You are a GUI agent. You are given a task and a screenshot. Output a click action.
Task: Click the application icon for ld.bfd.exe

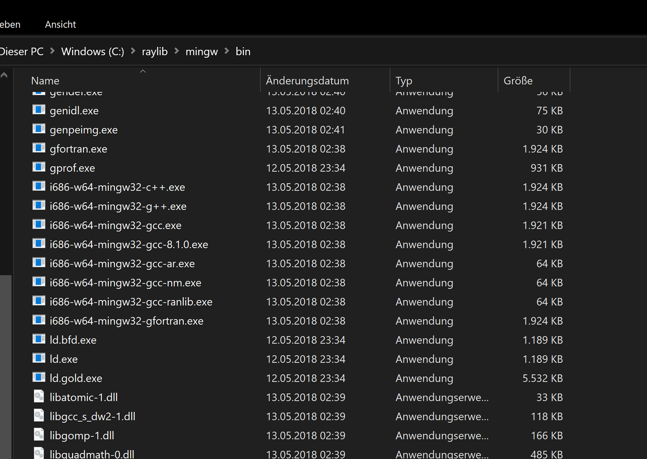pyautogui.click(x=39, y=338)
